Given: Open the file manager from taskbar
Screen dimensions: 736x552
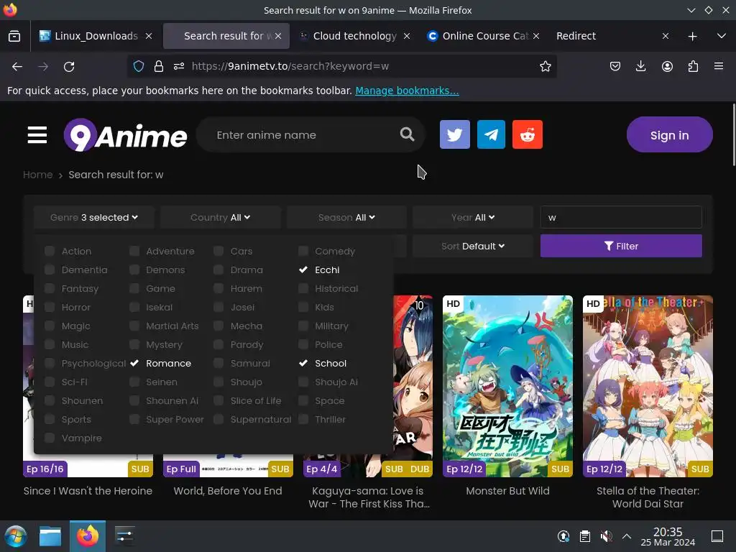Looking at the screenshot, I should [50, 536].
